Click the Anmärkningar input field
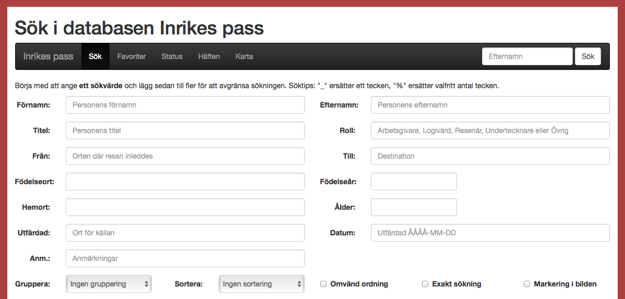Viewport: 625px width, 299px height. coord(185,258)
